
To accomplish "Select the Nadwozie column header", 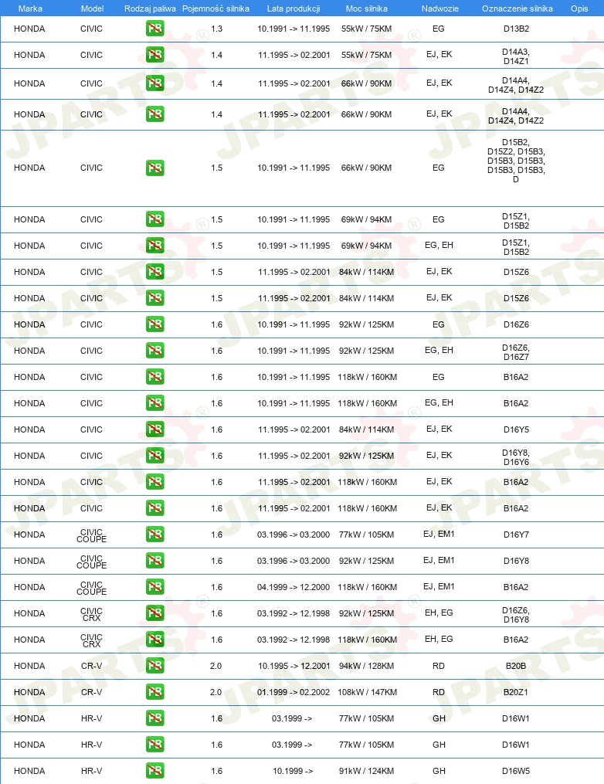I will 440,8.
